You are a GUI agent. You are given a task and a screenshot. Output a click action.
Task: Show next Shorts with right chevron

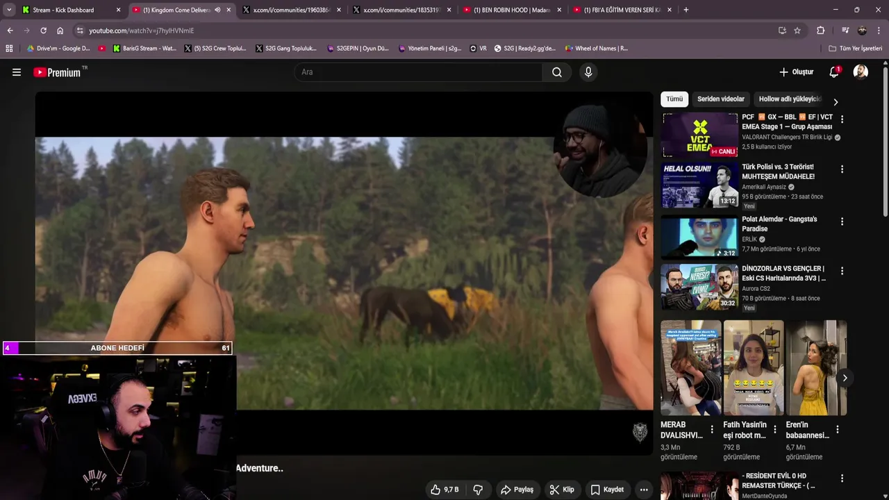pos(845,378)
